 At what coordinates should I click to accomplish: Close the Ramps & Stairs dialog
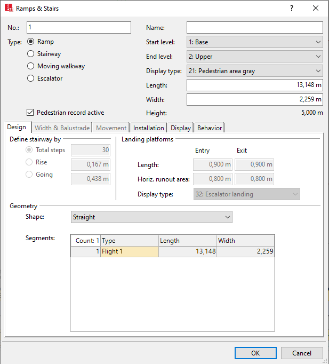point(316,9)
